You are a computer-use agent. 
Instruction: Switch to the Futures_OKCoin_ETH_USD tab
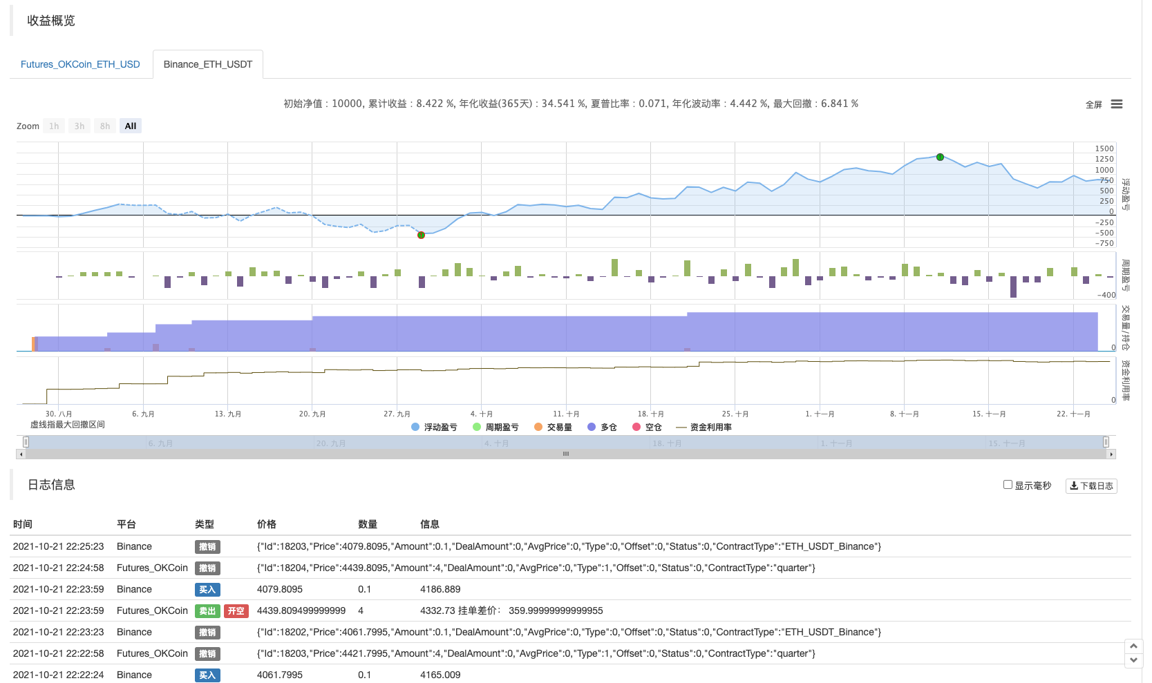(x=80, y=64)
